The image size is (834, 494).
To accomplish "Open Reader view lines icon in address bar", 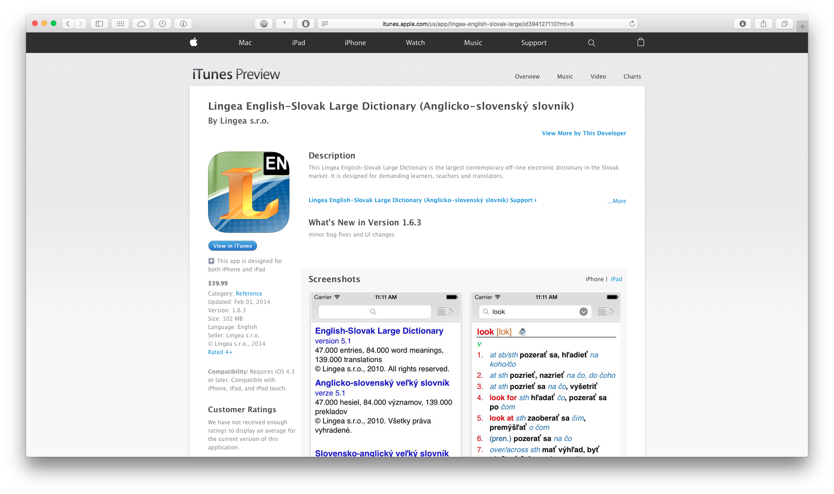I will tap(325, 24).
